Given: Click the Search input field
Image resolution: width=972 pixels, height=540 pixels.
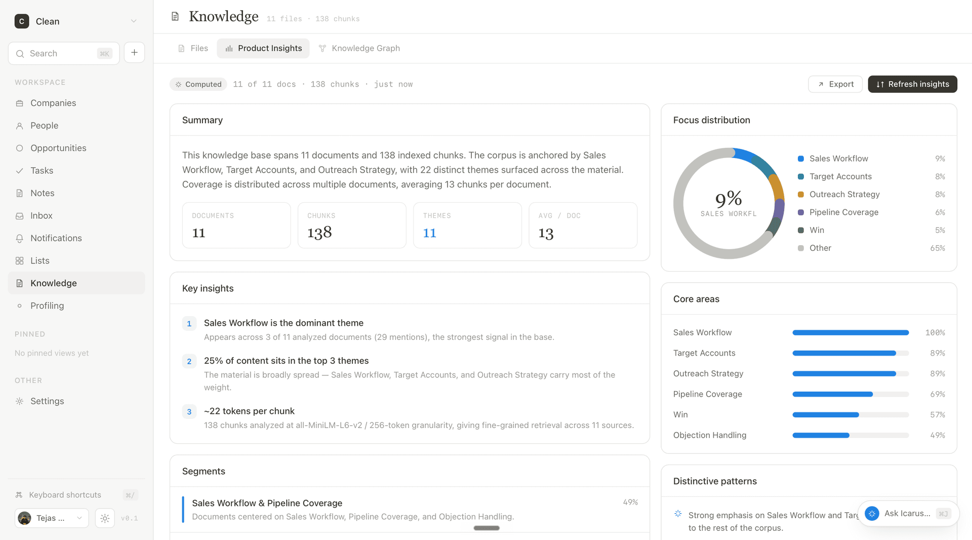Looking at the screenshot, I should (64, 53).
